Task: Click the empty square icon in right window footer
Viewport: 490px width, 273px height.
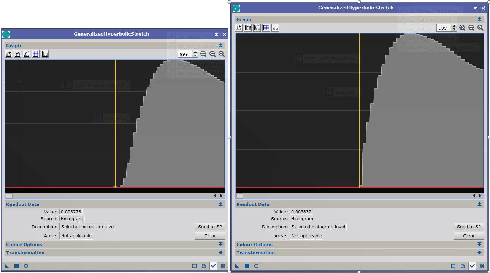Action: click(453, 266)
